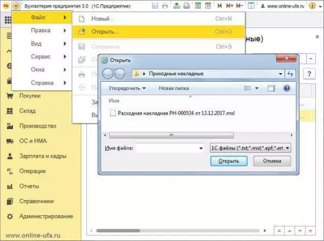Toggle the preview pane icon
The height and width of the screenshot is (241, 324).
coord(271,88)
